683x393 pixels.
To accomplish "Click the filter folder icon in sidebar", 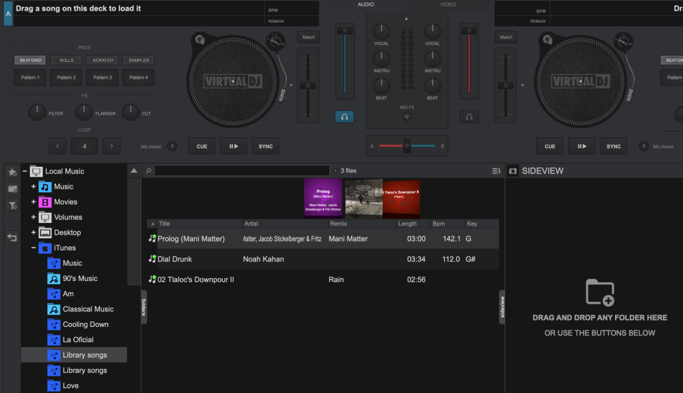I will tap(12, 206).
